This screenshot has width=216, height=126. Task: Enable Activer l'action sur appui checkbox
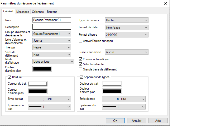click(81, 41)
